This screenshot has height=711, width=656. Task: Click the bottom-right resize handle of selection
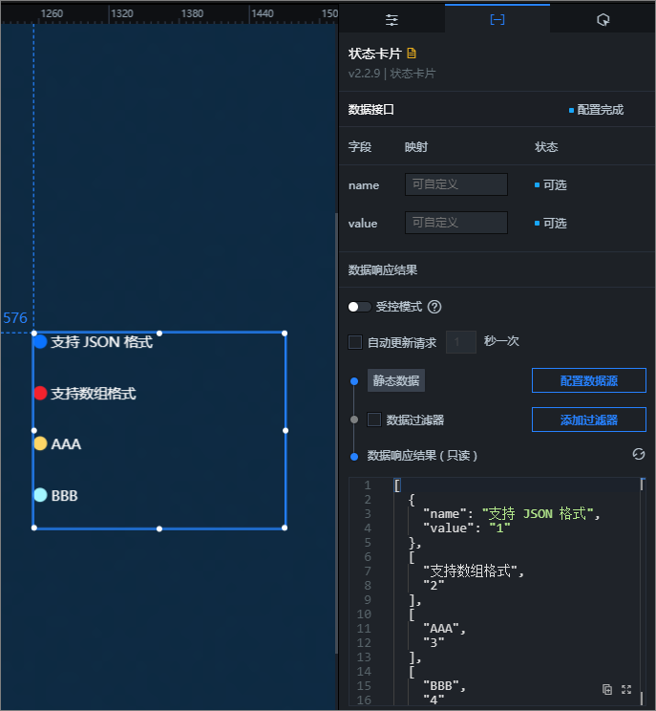pyautogui.click(x=285, y=528)
